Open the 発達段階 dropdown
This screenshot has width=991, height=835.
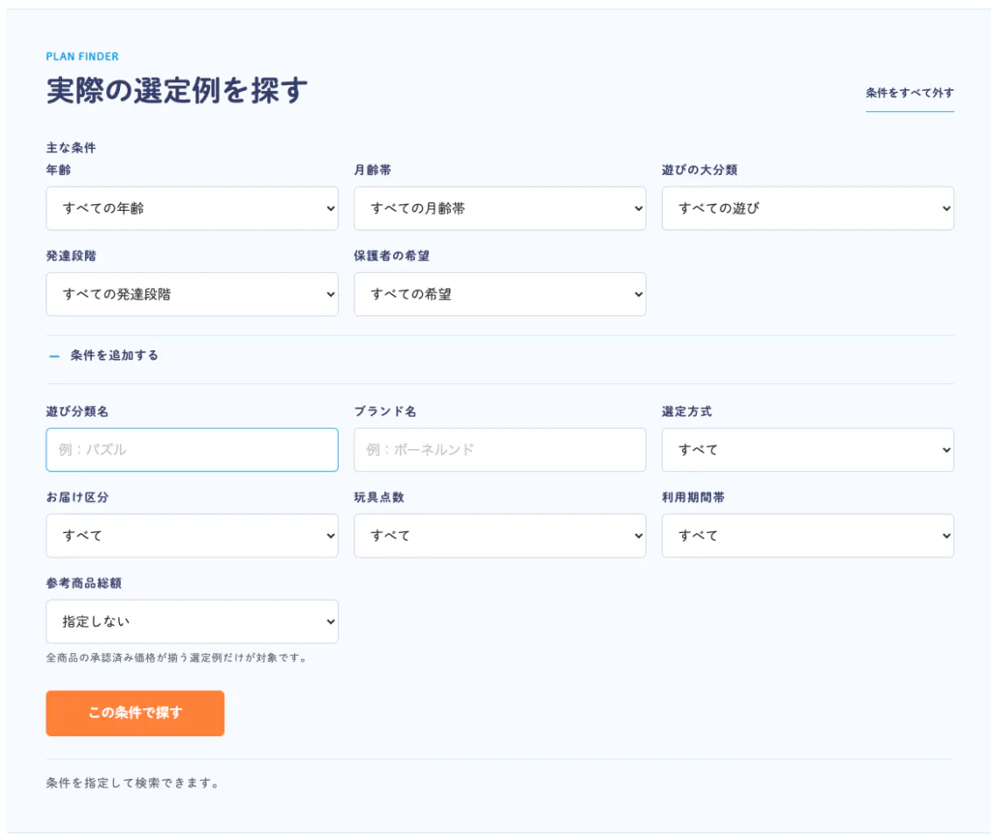pos(193,294)
